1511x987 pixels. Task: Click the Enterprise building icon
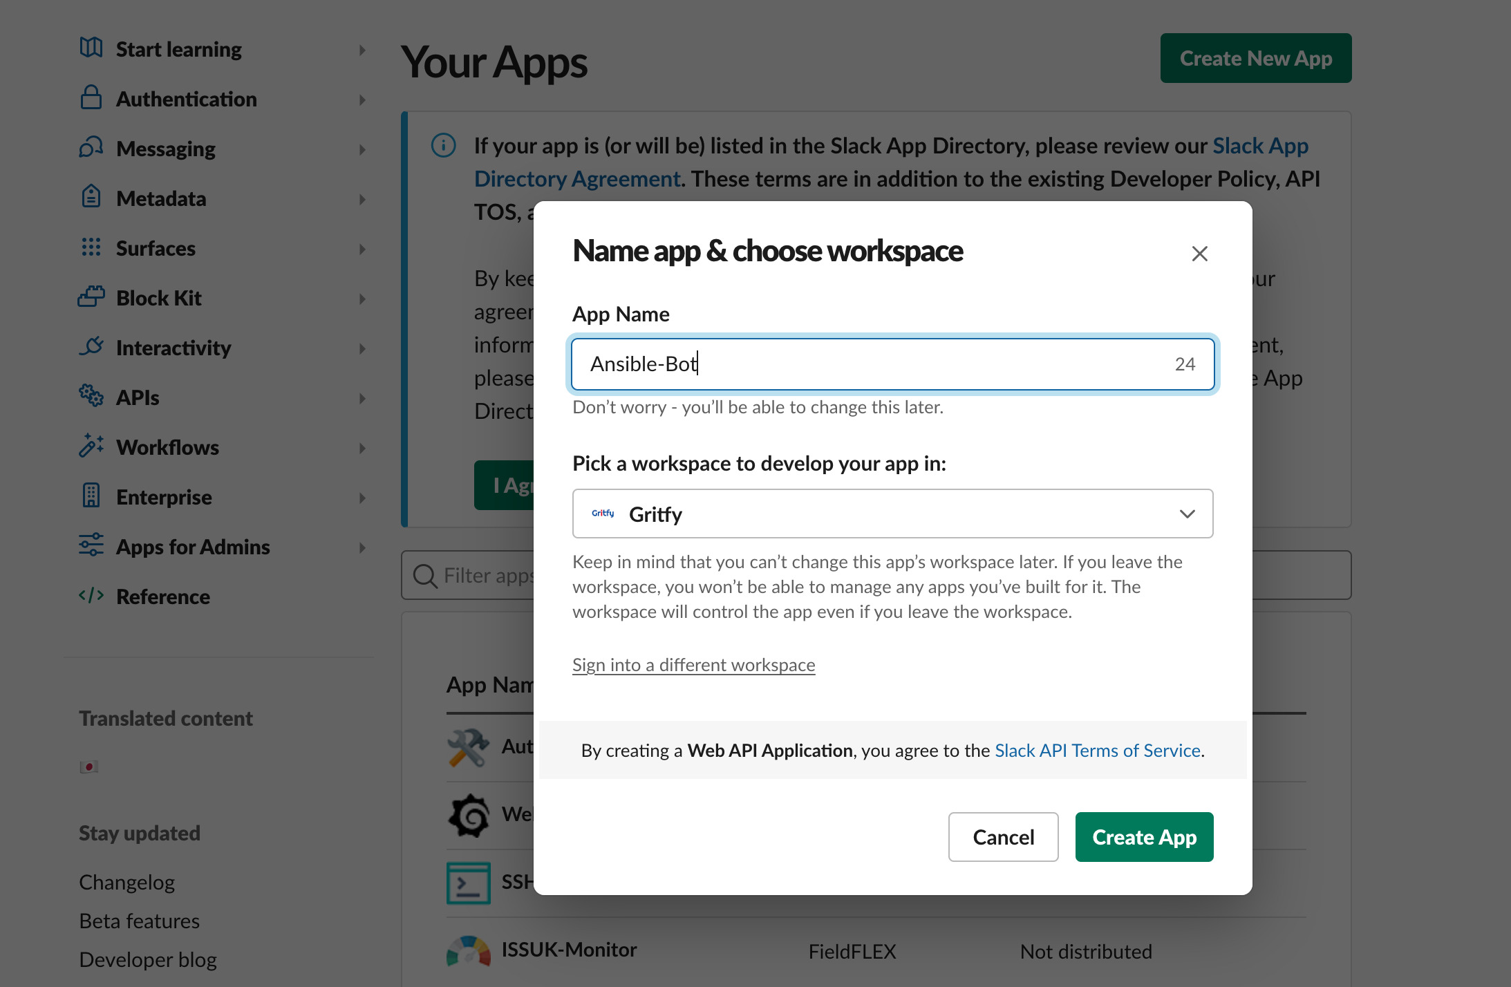click(x=91, y=496)
